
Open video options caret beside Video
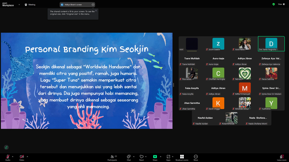27,157
